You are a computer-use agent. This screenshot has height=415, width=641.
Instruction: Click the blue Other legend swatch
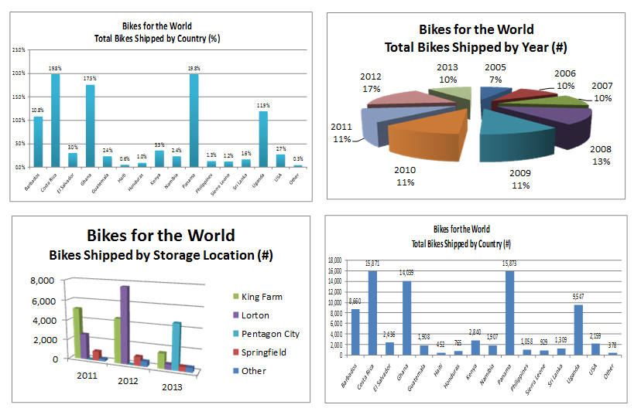(236, 371)
